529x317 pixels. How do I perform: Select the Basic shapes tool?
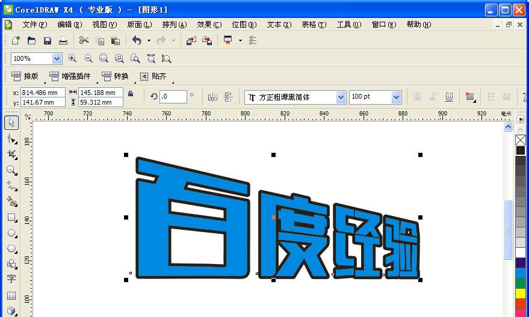(x=11, y=263)
